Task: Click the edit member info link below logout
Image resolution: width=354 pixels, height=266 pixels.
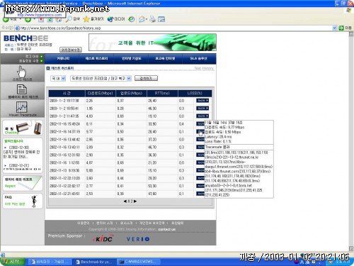Action: [x=30, y=61]
